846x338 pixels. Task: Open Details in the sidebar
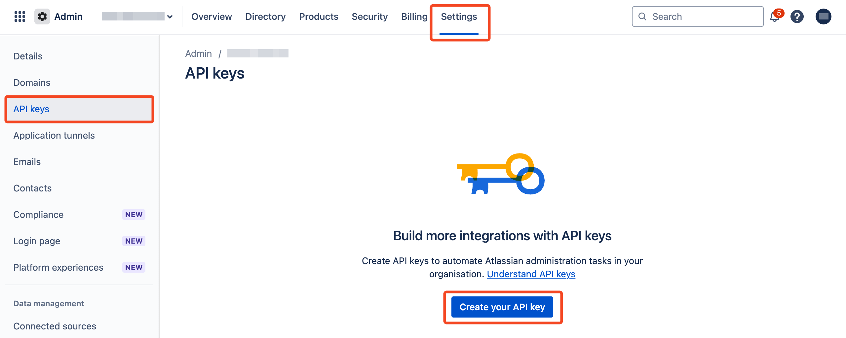click(x=79, y=56)
